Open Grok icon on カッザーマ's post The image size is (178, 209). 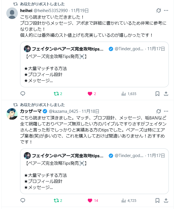point(158,111)
